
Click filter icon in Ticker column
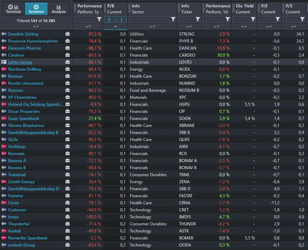click(x=197, y=19)
